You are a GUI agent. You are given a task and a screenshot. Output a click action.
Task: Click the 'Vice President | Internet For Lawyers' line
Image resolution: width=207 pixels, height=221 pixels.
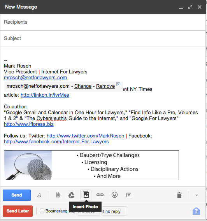46,72
